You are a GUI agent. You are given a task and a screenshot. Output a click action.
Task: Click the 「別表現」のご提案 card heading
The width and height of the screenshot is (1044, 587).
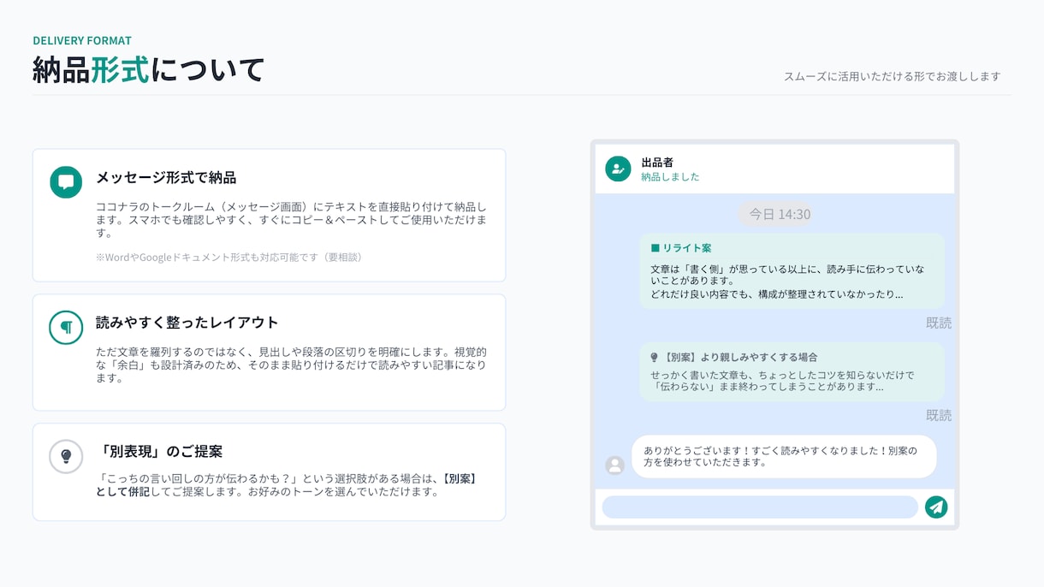pos(159,452)
